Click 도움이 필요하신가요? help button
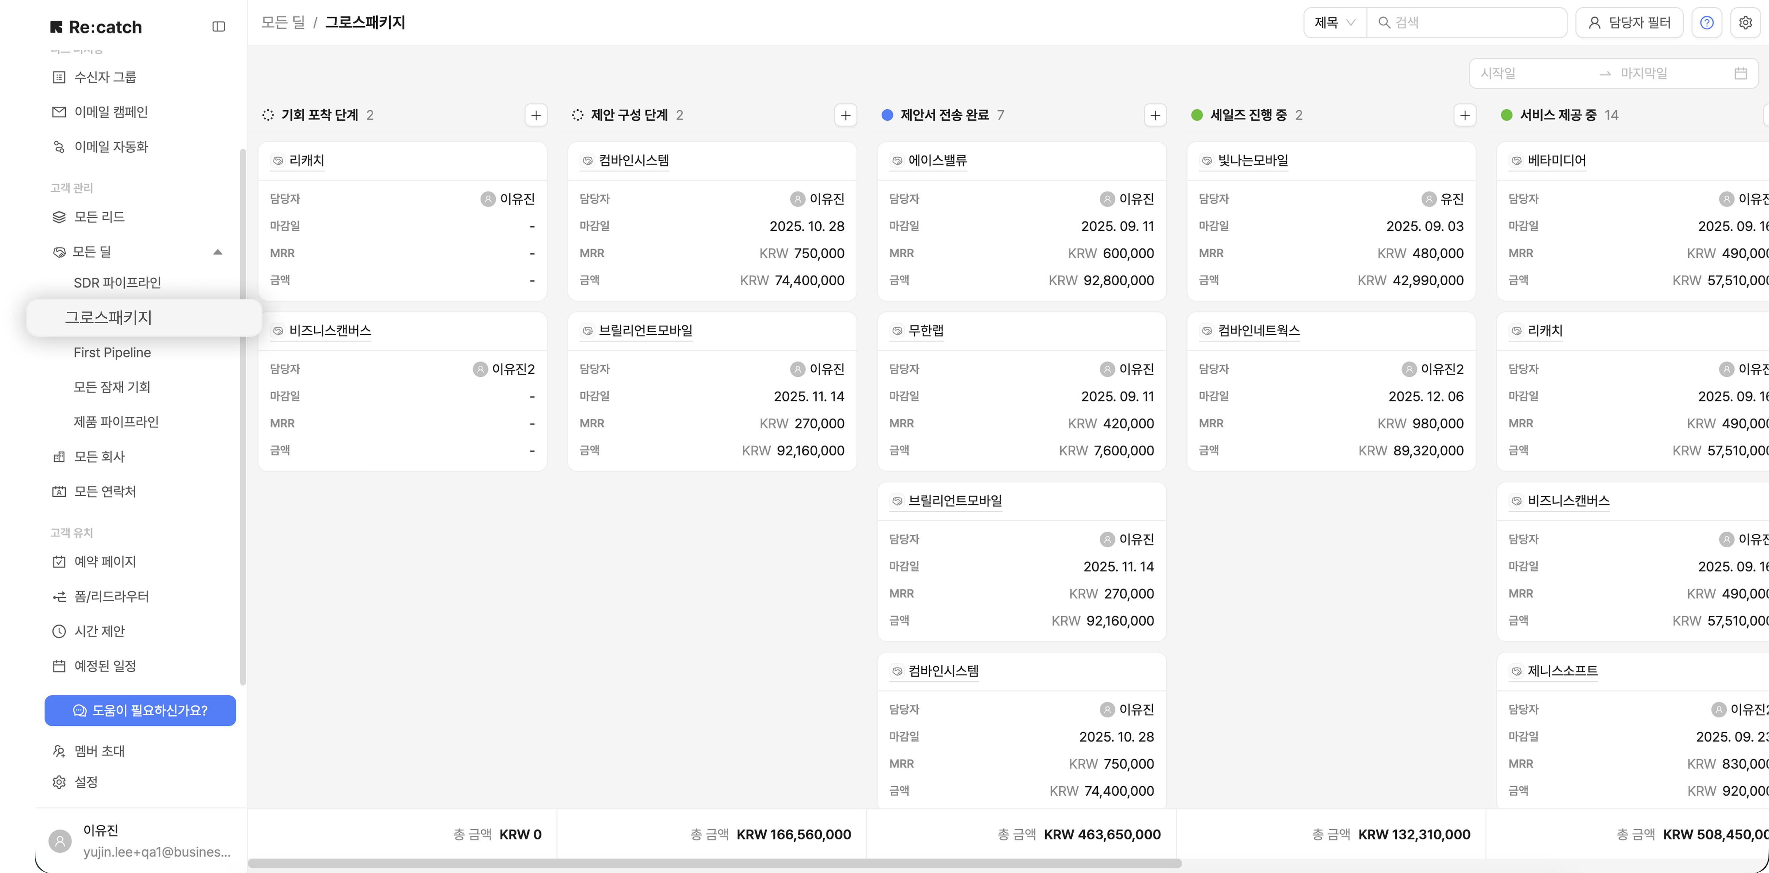 coord(140,710)
